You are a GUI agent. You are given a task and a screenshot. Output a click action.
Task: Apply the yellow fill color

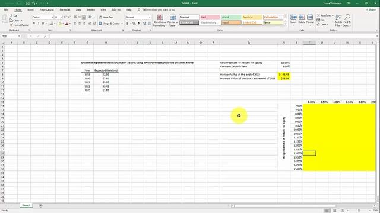pyautogui.click(x=60, y=24)
